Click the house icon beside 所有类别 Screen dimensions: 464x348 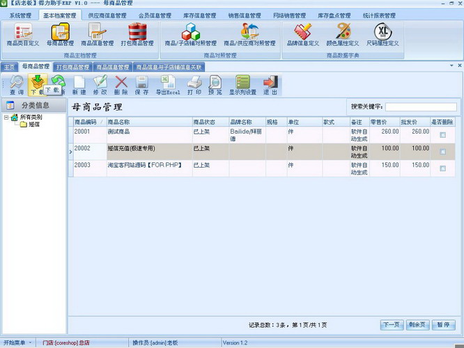(14, 118)
